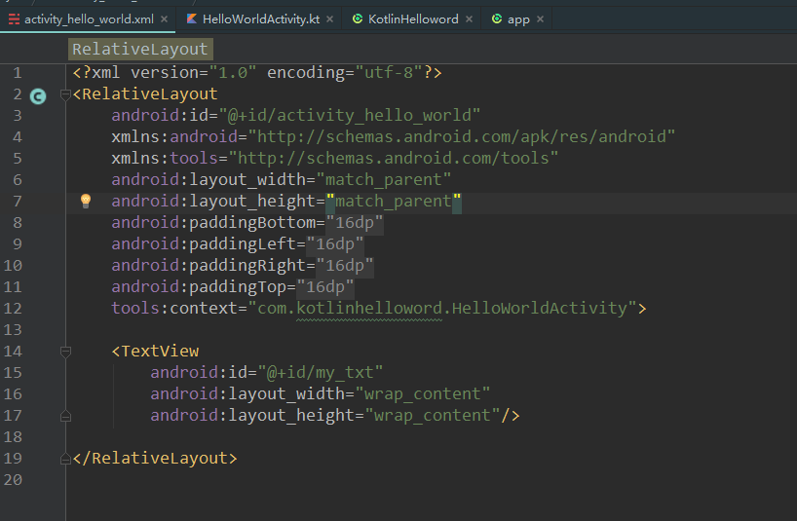Switch to the KotlinHelloword tab
Screen dimensions: 797x521
(x=413, y=19)
